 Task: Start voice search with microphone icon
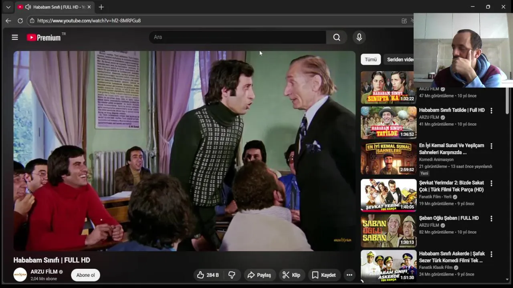(359, 37)
